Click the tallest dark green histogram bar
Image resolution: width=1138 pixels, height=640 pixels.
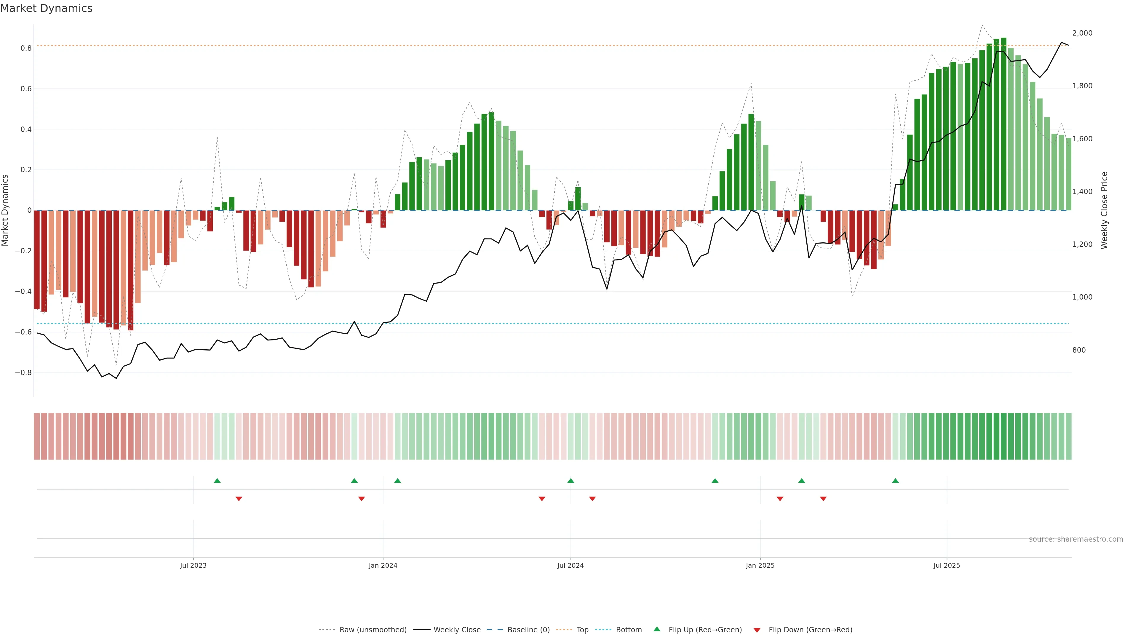point(1003,124)
